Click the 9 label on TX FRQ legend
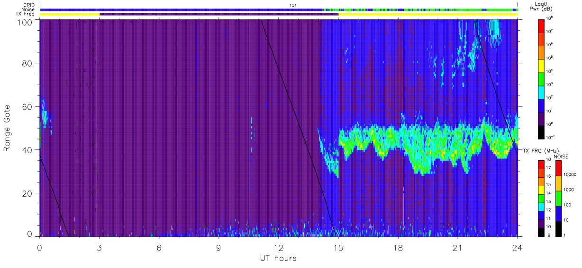The width and height of the screenshot is (582, 268). point(548,235)
